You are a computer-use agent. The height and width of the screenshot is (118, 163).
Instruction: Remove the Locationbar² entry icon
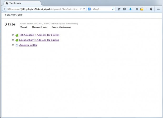(x=13, y=40)
